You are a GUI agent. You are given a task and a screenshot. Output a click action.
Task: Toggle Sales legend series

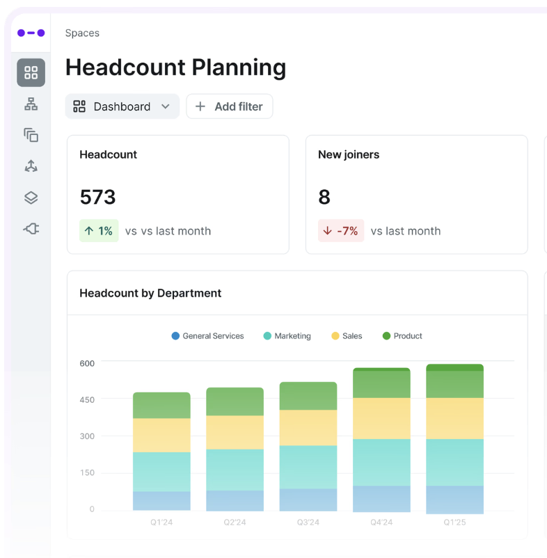pyautogui.click(x=347, y=336)
